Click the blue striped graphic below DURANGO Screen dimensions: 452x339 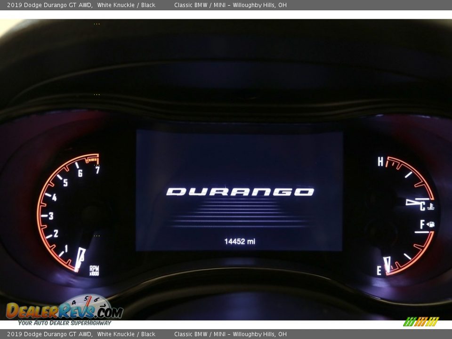(x=240, y=213)
